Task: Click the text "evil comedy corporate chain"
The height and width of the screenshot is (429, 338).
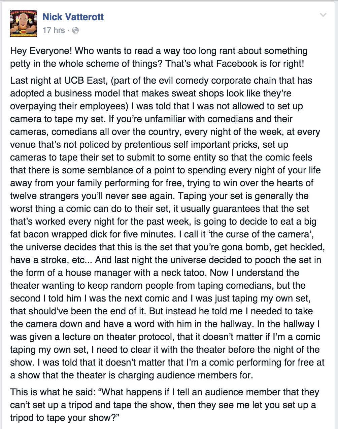Action: (x=208, y=81)
